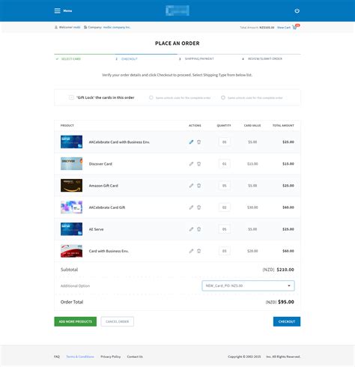This screenshot has height=367, width=355.
Task: Edit the Card with Business Env. row
Action: click(191, 251)
